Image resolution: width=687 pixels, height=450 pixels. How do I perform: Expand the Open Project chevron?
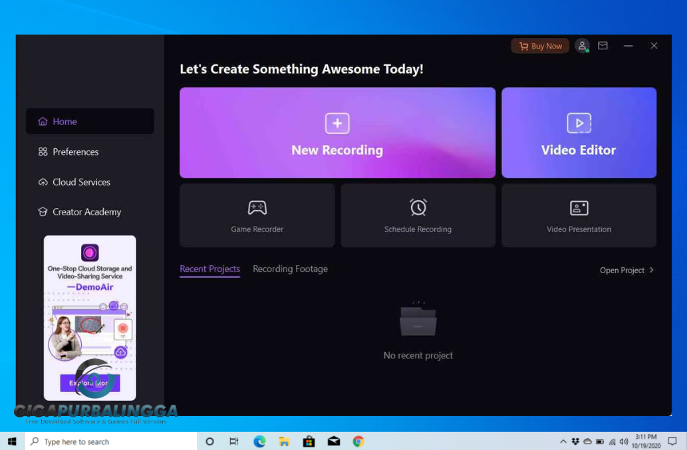(x=651, y=270)
